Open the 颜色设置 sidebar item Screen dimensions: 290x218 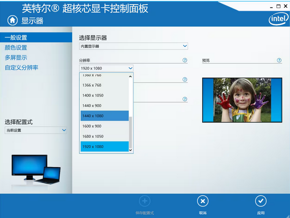16,48
